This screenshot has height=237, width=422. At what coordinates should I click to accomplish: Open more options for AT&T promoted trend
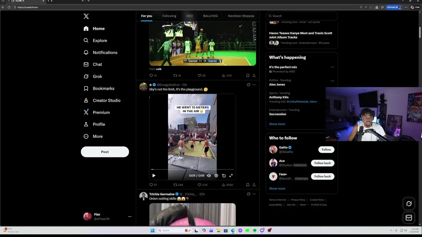[x=332, y=67]
